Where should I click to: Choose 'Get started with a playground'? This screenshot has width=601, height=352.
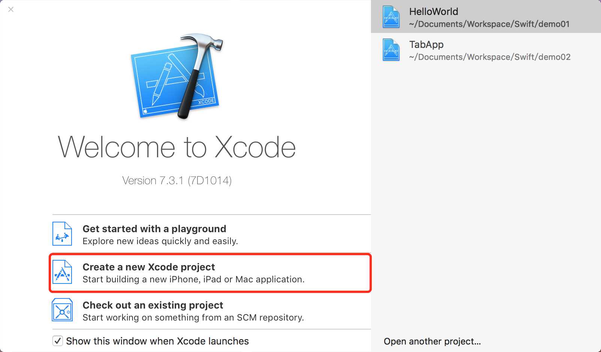tap(154, 229)
